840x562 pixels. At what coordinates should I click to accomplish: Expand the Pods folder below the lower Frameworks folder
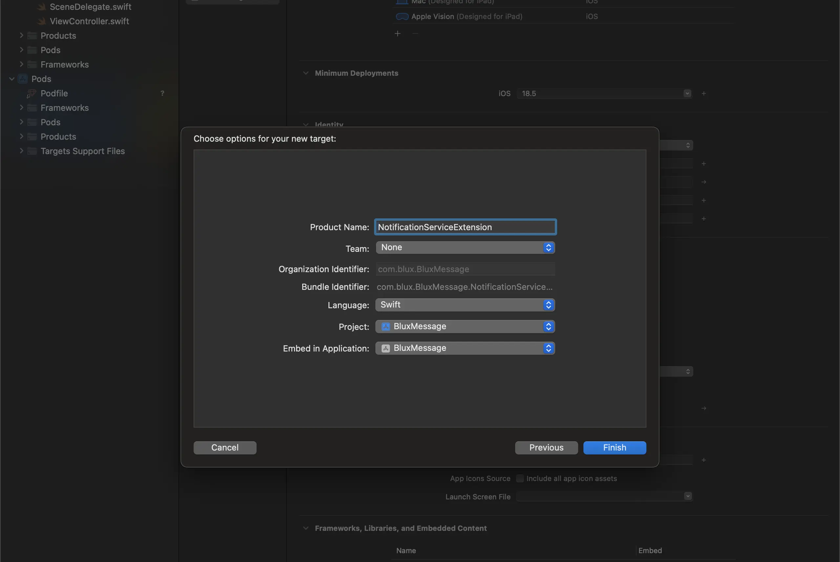tap(21, 122)
